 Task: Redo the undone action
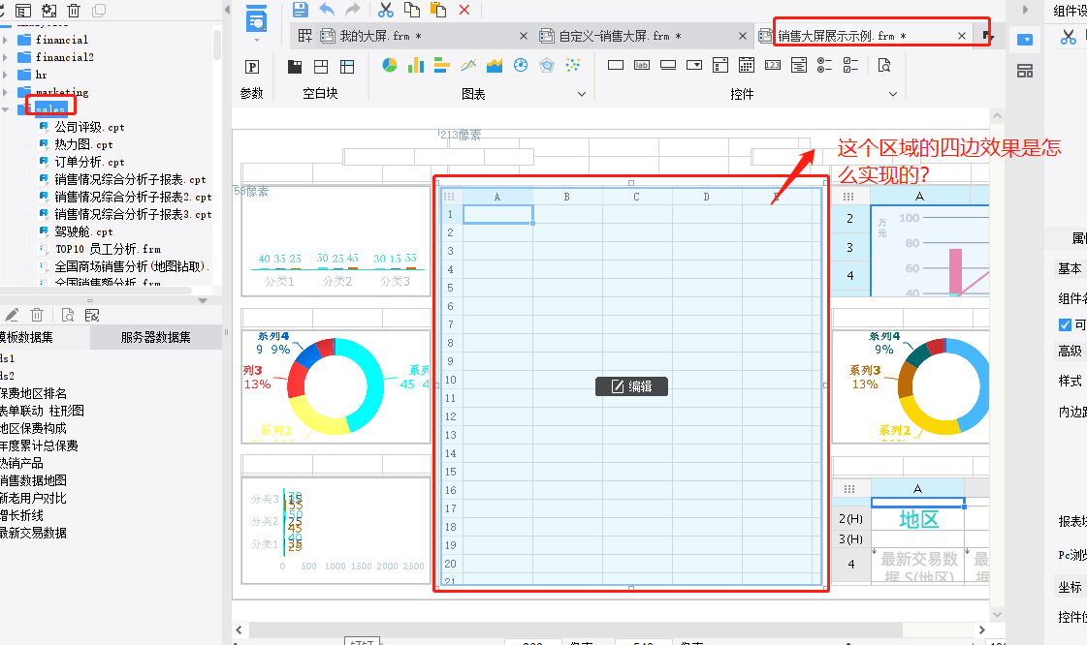pyautogui.click(x=353, y=10)
